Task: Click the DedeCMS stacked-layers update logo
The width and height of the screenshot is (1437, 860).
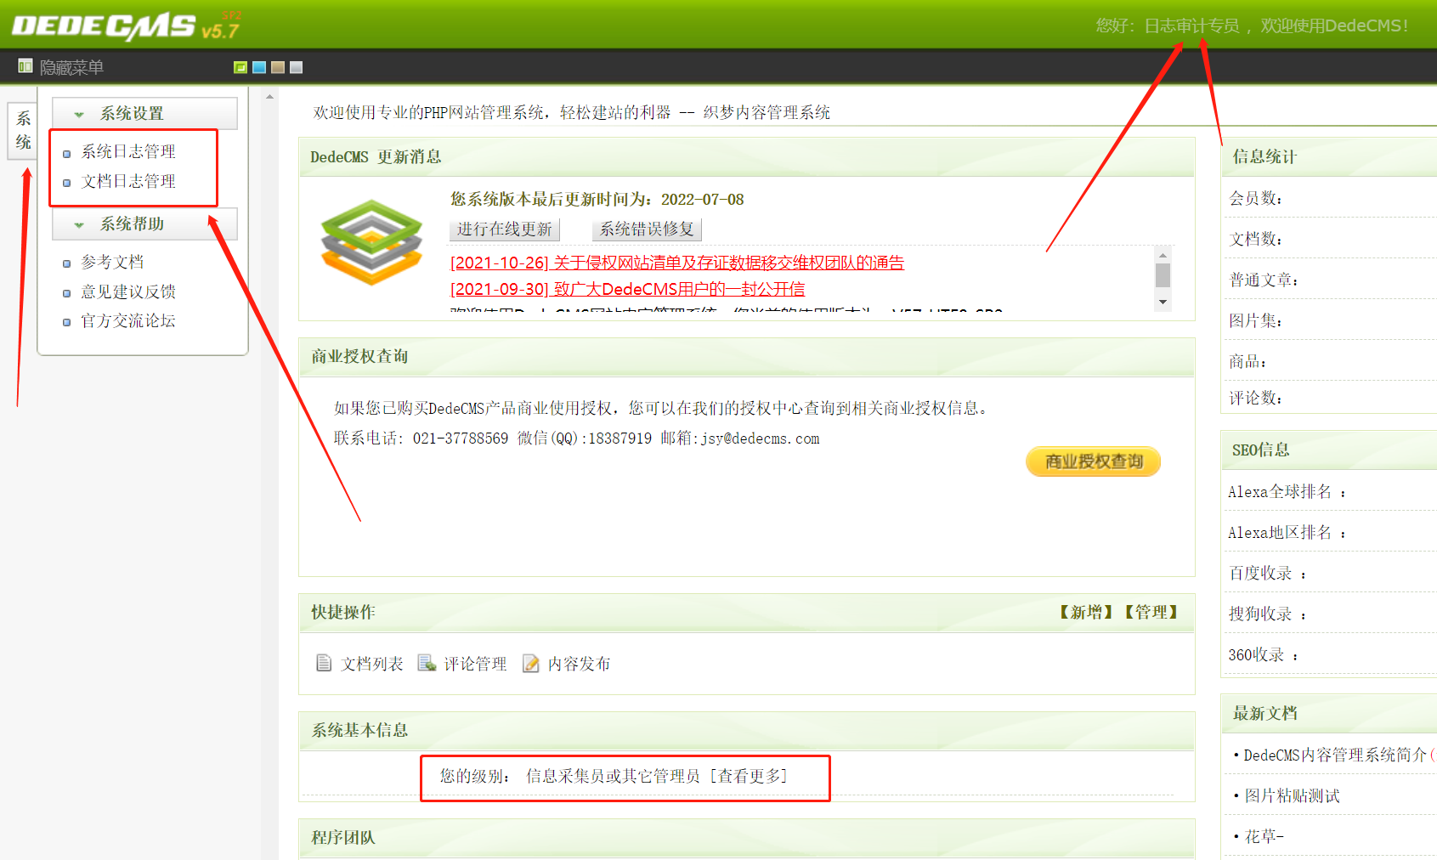Action: [x=371, y=241]
